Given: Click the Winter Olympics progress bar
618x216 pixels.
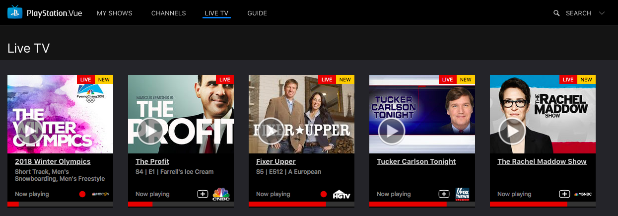Looking at the screenshot, I should click(x=60, y=204).
